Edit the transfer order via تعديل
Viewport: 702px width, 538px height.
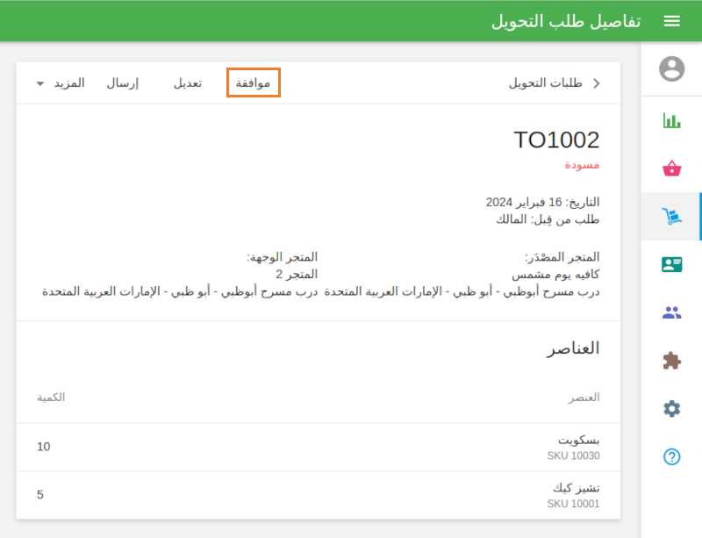point(186,82)
